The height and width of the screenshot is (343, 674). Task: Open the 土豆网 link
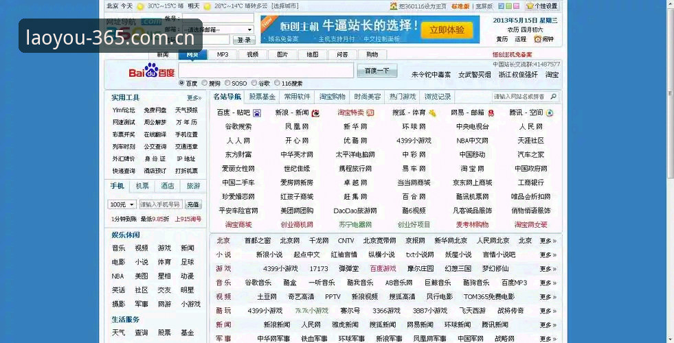pos(267,296)
